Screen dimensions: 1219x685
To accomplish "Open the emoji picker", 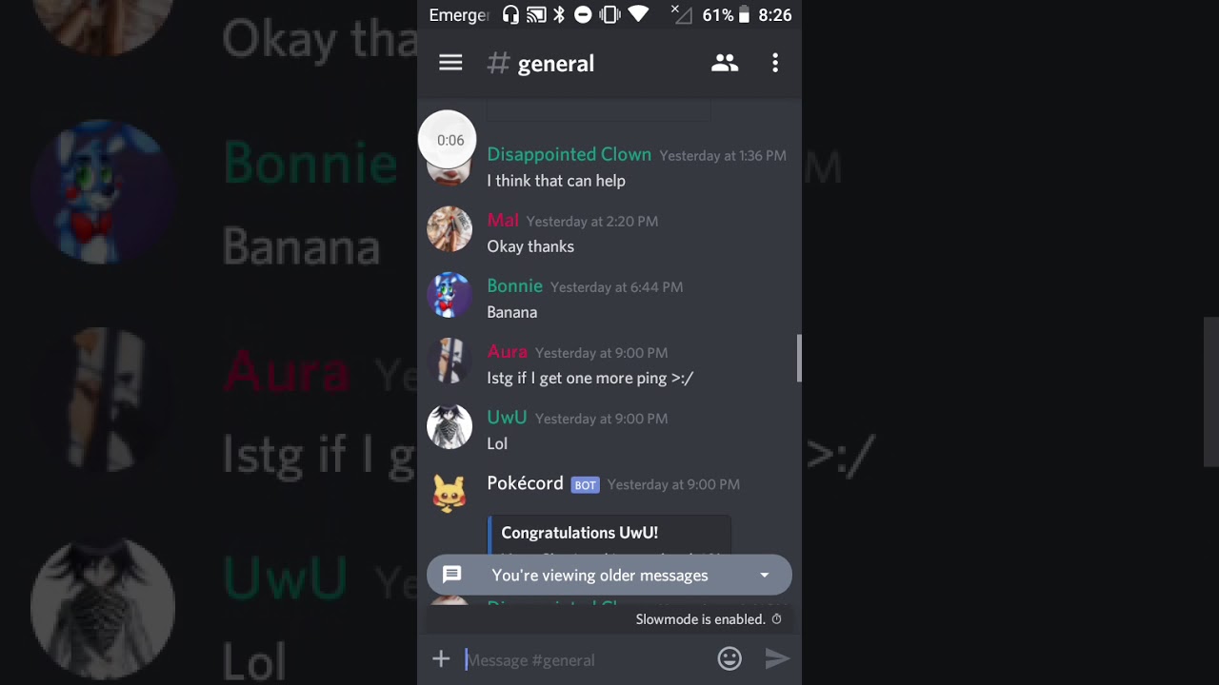I will tap(729, 658).
